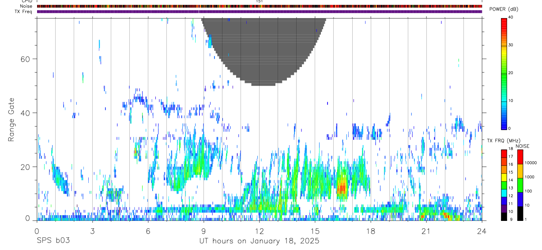Click the Range Gate axis title
542x250 pixels.
(x=12, y=120)
